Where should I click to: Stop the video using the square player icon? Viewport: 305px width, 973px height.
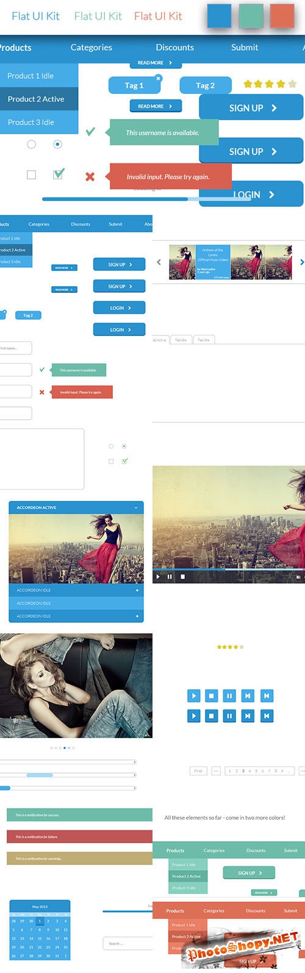tap(182, 576)
